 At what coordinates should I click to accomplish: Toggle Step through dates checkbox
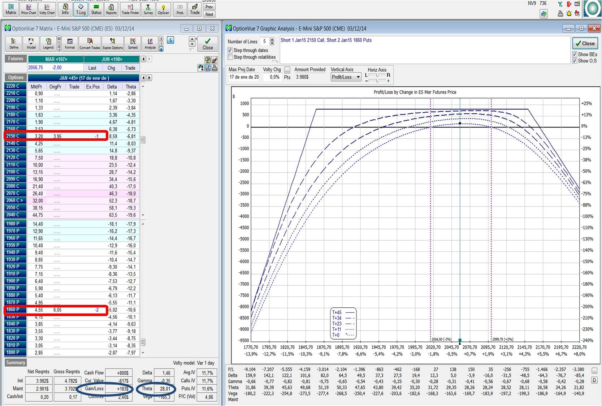click(230, 50)
